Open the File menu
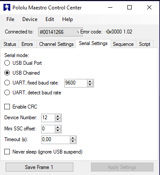This screenshot has width=160, height=175. pos(10,19)
